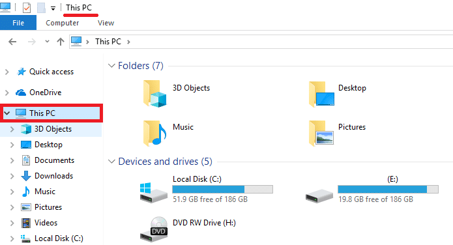The width and height of the screenshot is (453, 245).
Task: Select the 3D Objects folder icon in main pane
Action: coord(154,94)
